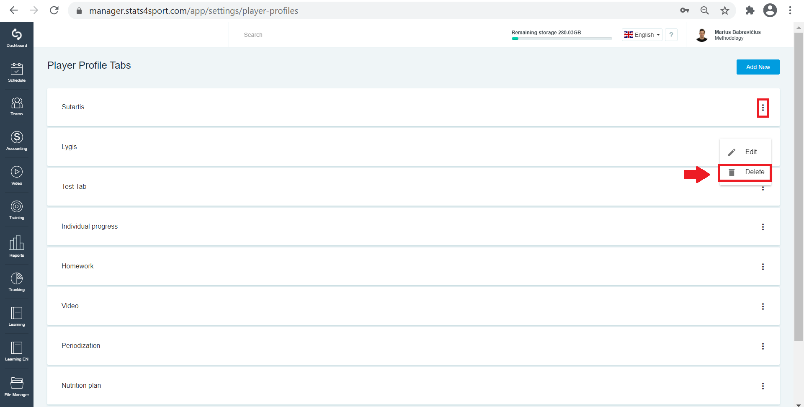The image size is (804, 407).
Task: Open three-dot menu for Homework row
Action: click(x=763, y=267)
